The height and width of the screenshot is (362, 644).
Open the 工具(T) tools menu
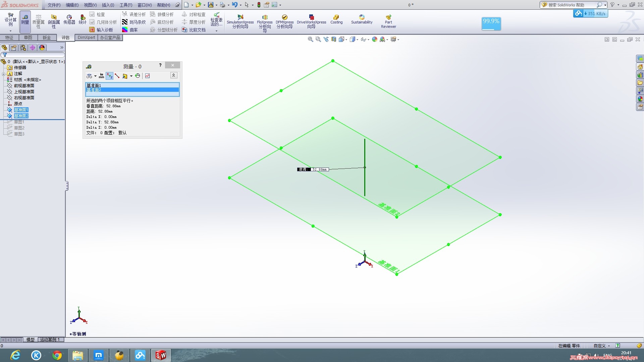[126, 5]
